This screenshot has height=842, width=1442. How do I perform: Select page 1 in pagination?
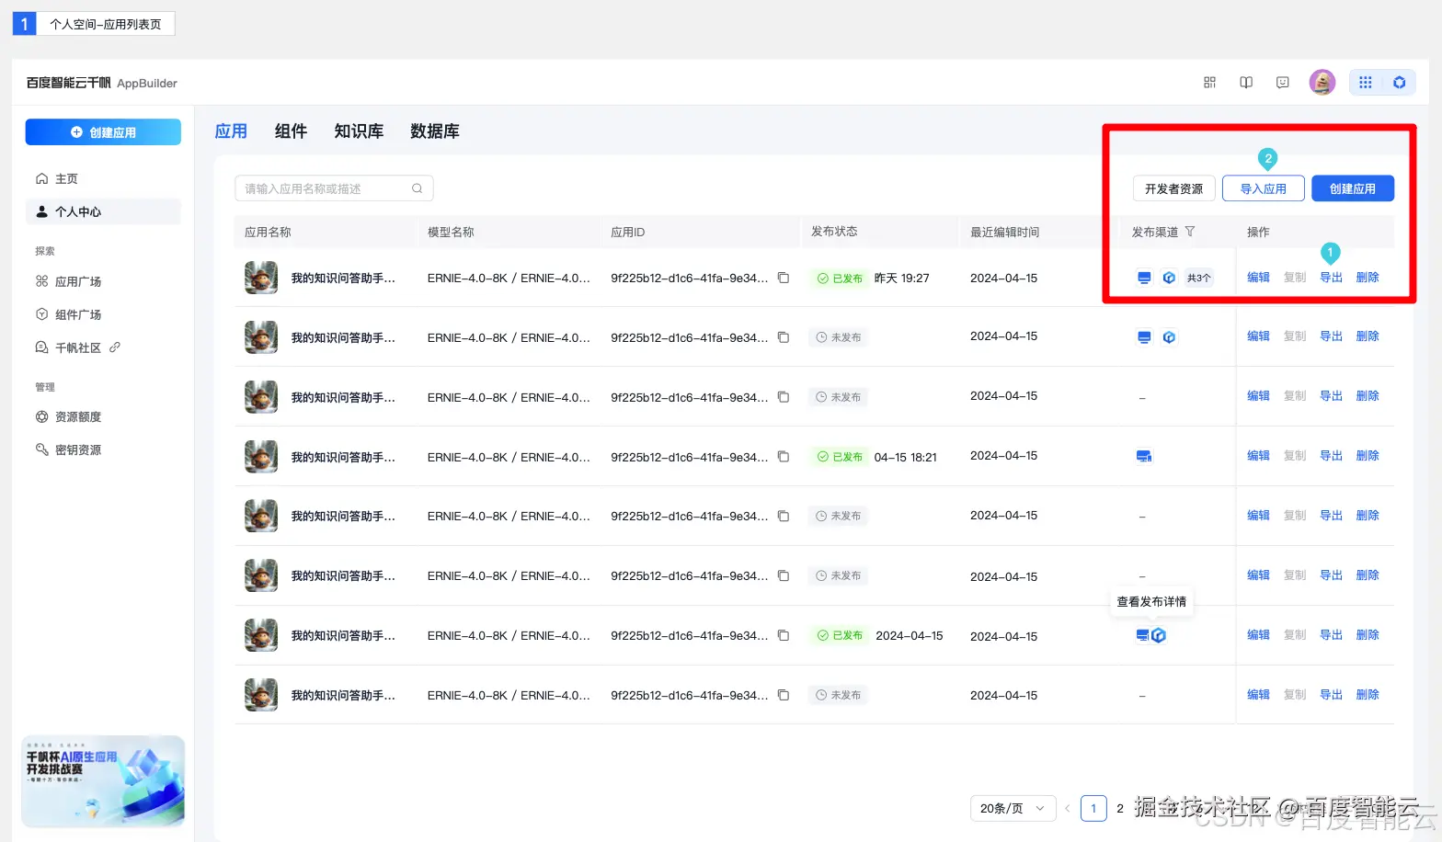point(1093,808)
